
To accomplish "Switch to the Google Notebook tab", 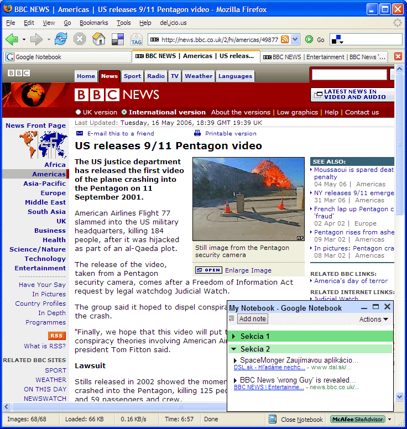I will pos(67,57).
